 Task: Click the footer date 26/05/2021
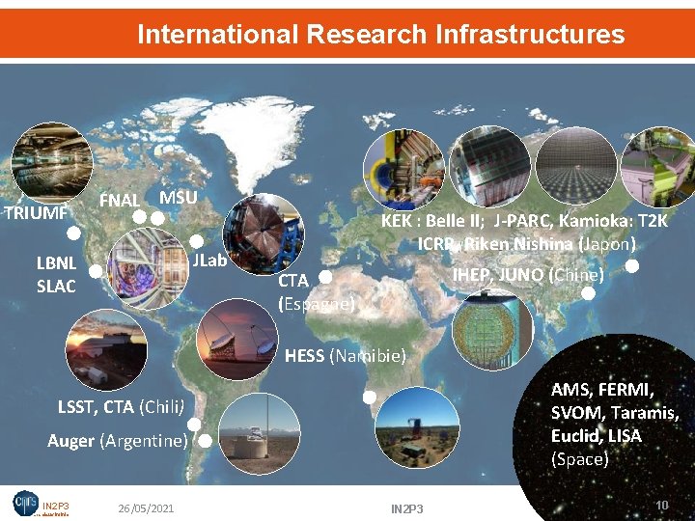coord(146,508)
